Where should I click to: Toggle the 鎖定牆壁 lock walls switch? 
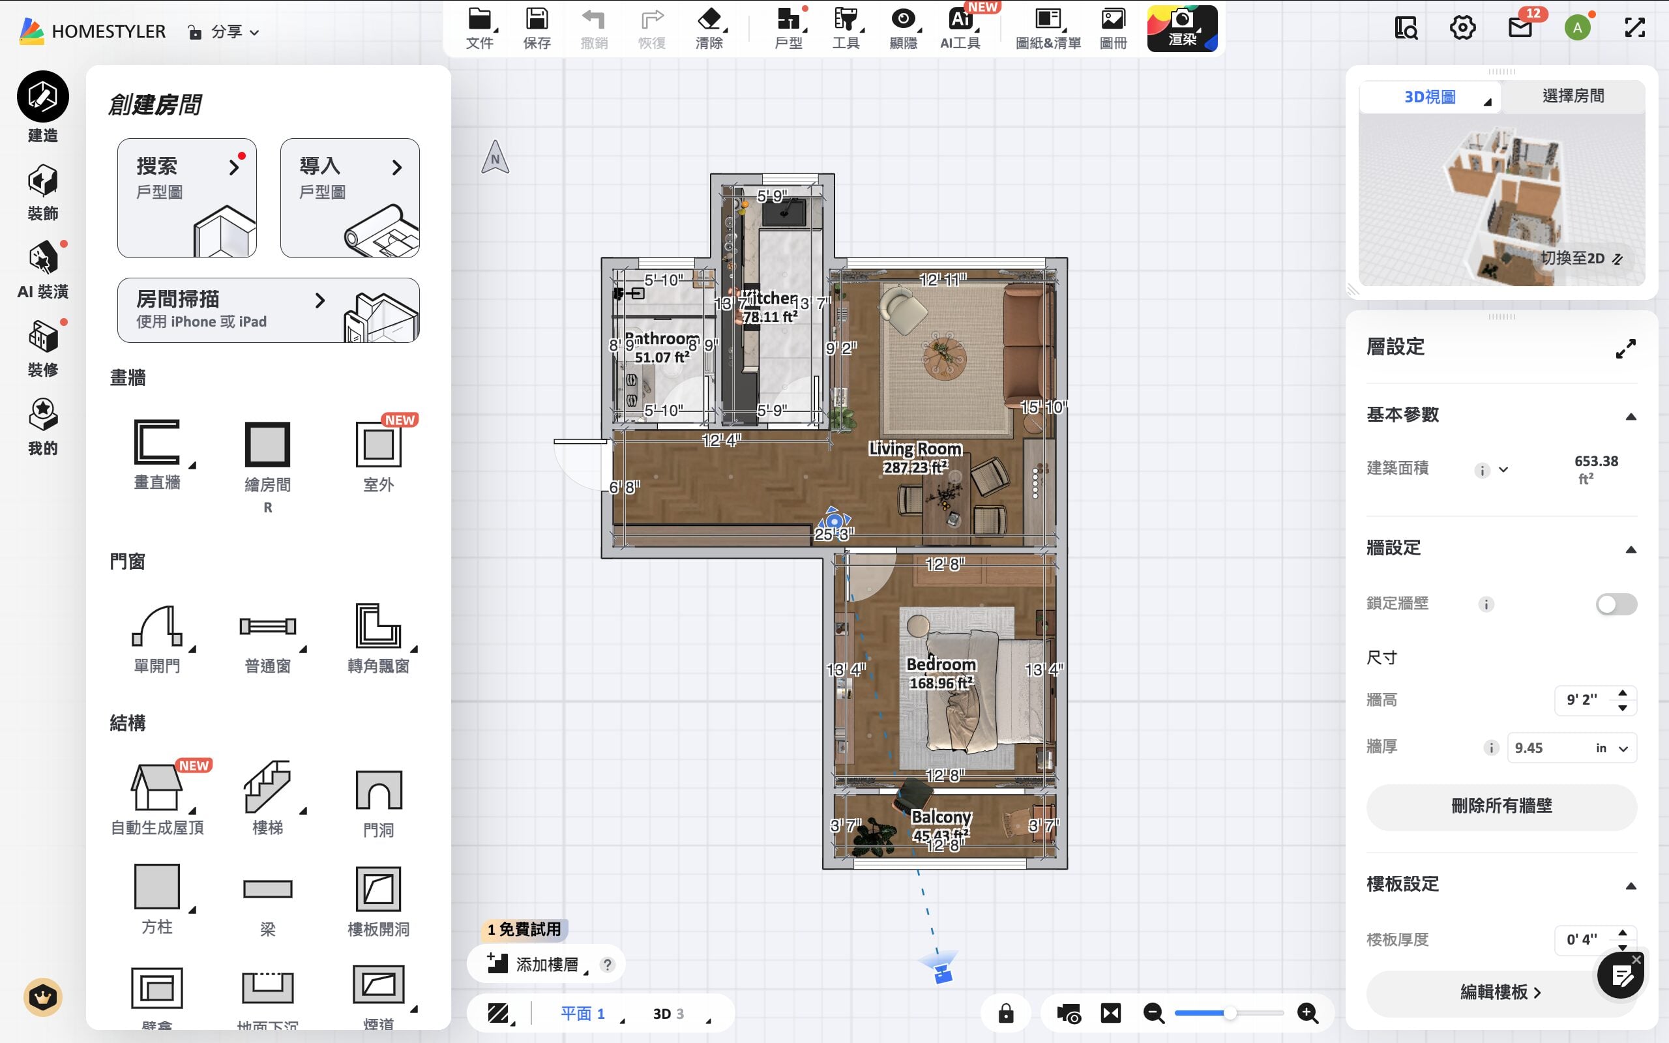tap(1616, 604)
